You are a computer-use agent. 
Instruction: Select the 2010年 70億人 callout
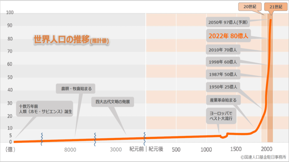223,50
